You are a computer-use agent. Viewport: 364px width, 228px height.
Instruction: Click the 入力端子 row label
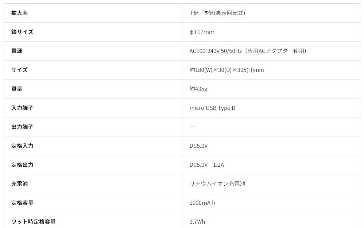(22, 108)
